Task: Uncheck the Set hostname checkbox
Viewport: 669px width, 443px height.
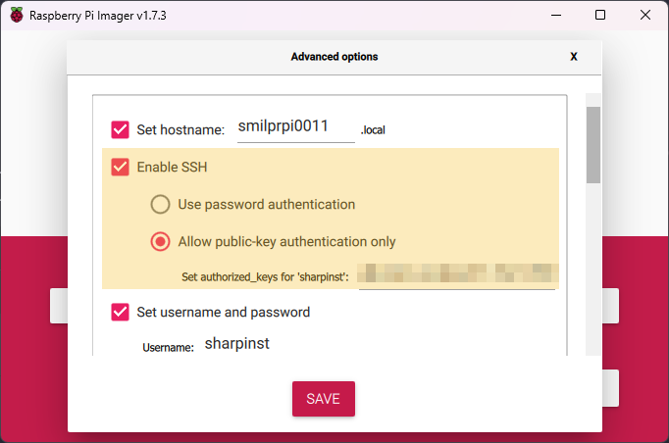Action: point(120,129)
